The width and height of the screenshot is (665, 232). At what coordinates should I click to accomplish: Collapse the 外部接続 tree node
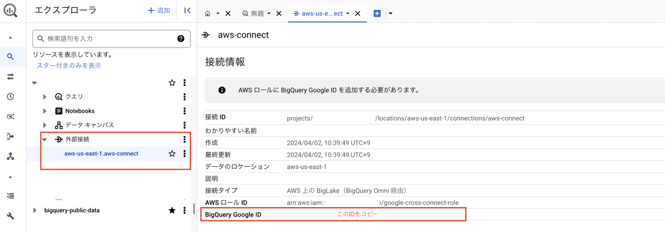coord(45,140)
